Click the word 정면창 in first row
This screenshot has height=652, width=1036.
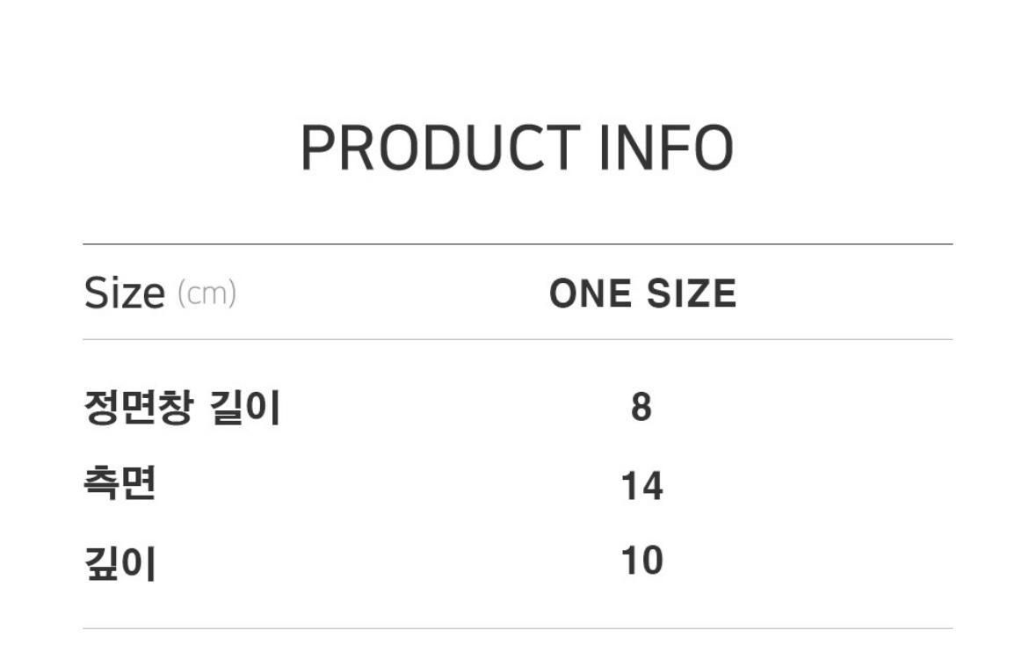[139, 408]
